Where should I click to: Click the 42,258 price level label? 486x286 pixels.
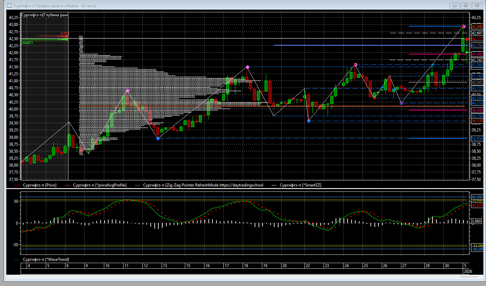click(477, 45)
